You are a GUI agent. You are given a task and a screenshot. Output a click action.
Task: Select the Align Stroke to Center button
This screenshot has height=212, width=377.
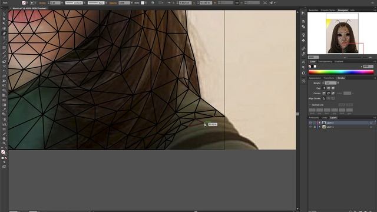tap(324, 98)
